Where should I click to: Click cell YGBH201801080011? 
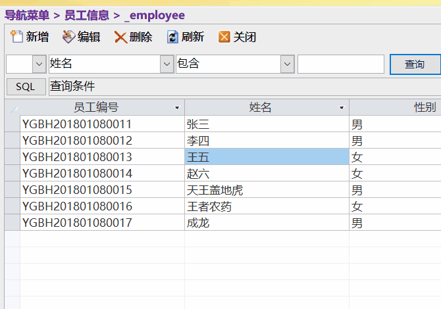(103, 124)
